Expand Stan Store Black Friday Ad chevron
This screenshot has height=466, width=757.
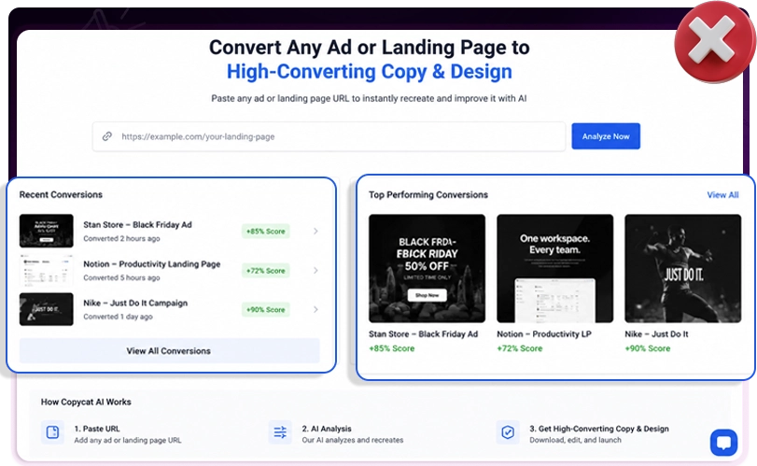(315, 232)
